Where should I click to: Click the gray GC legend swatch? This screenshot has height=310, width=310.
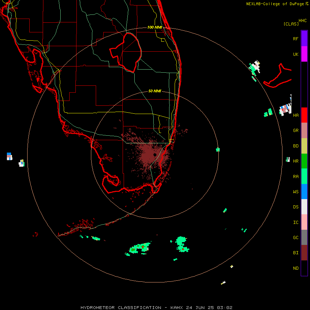click(x=304, y=237)
